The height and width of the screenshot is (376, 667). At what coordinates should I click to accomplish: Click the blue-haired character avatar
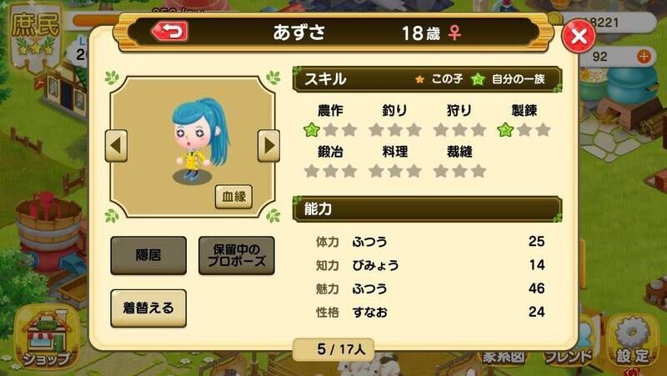click(198, 139)
